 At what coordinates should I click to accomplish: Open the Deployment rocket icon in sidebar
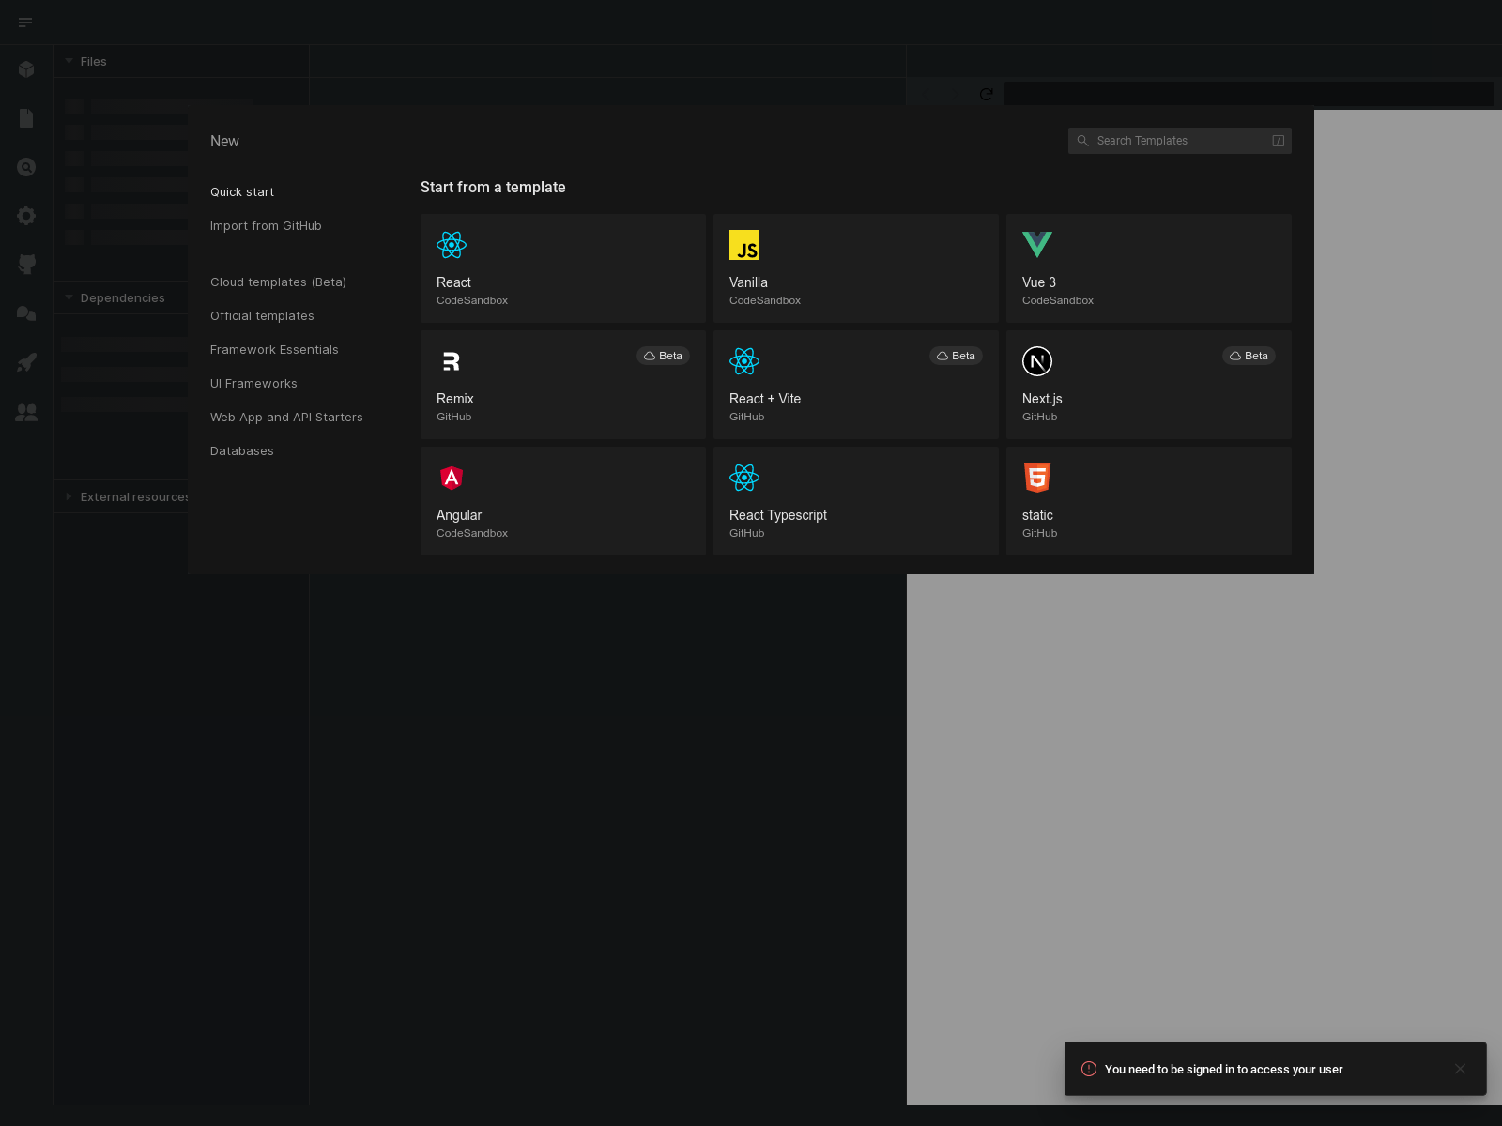click(x=26, y=362)
